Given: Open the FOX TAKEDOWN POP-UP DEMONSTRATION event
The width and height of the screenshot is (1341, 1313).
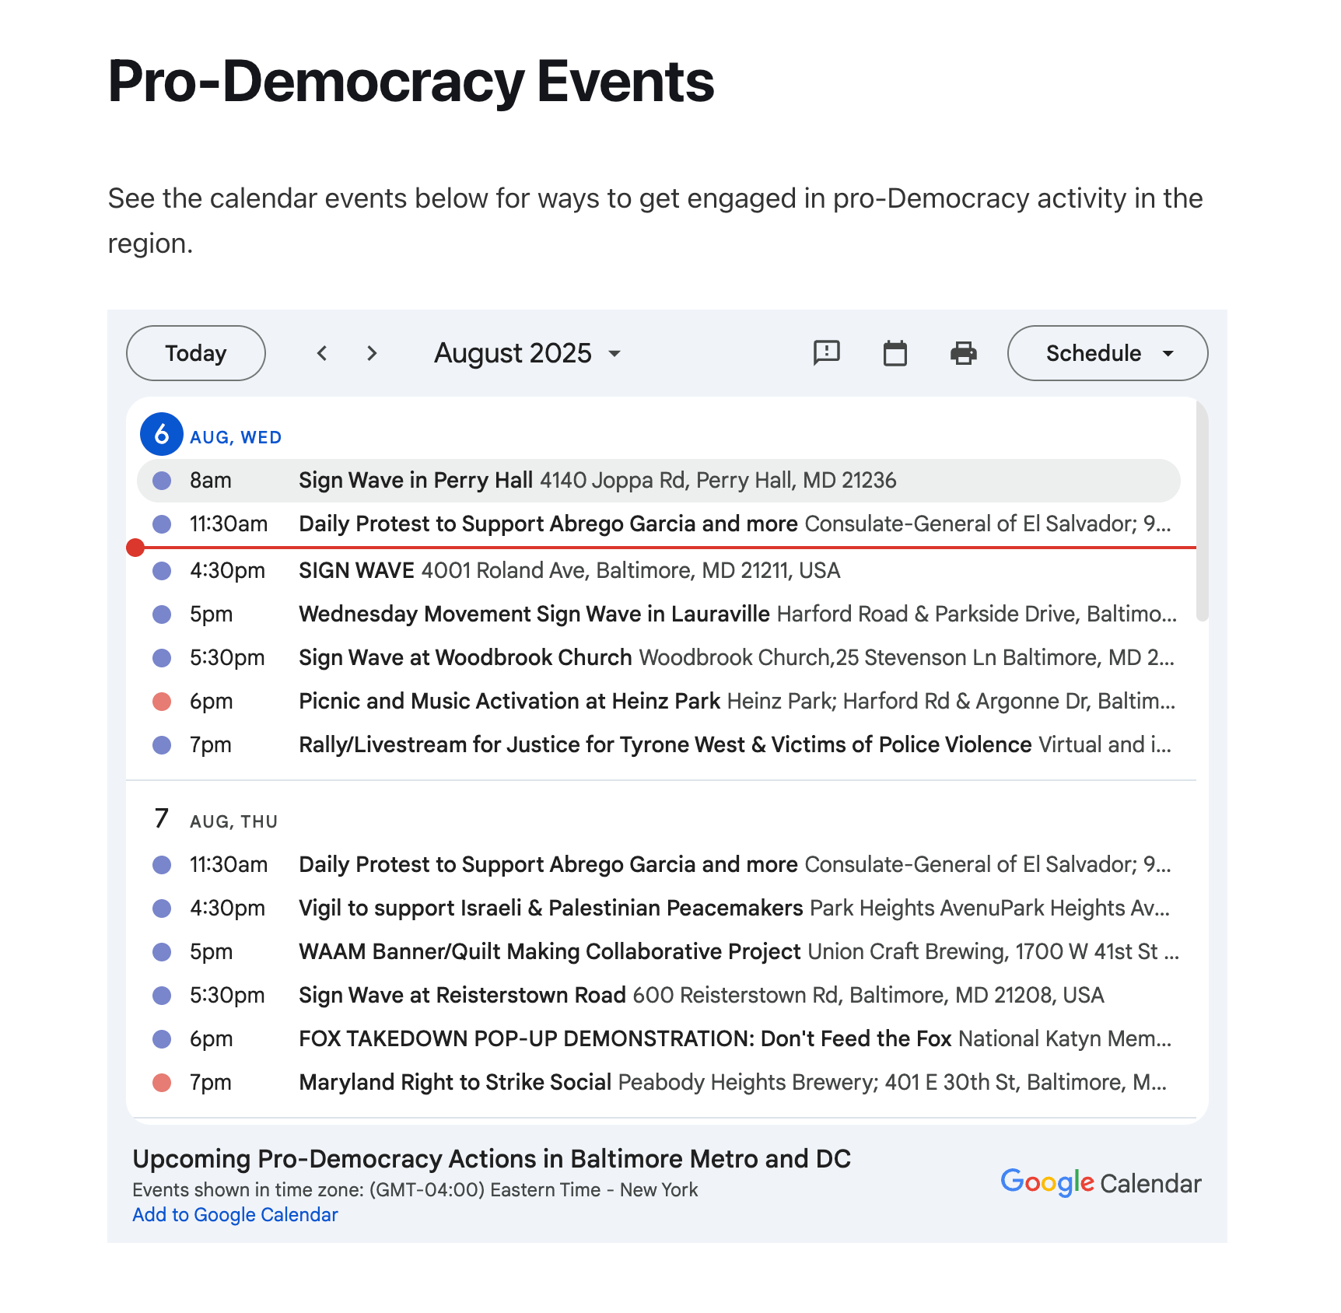Looking at the screenshot, I should (x=625, y=1039).
